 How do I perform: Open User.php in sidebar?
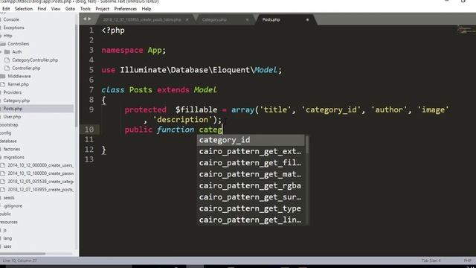[12, 117]
